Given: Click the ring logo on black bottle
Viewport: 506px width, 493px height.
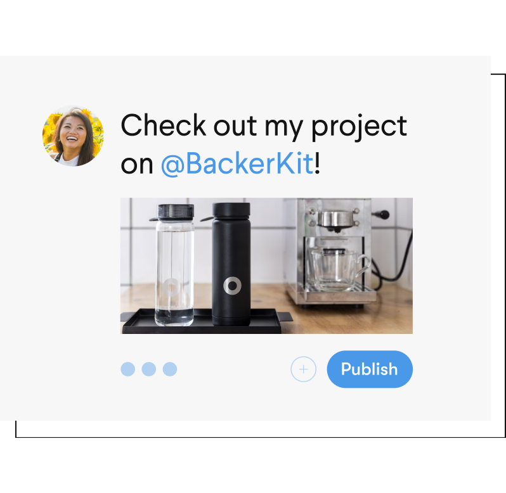Looking at the screenshot, I should (232, 285).
